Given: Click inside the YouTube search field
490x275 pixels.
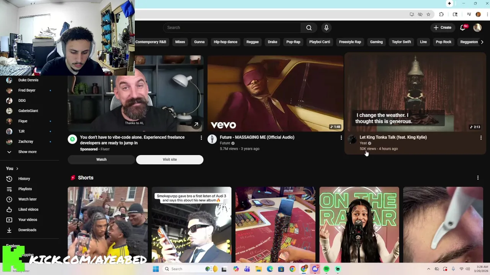Looking at the screenshot, I should tap(232, 27).
